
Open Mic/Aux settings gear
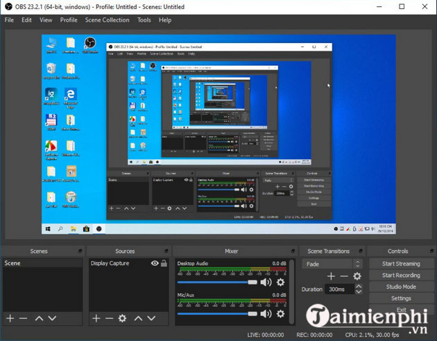[x=280, y=314]
